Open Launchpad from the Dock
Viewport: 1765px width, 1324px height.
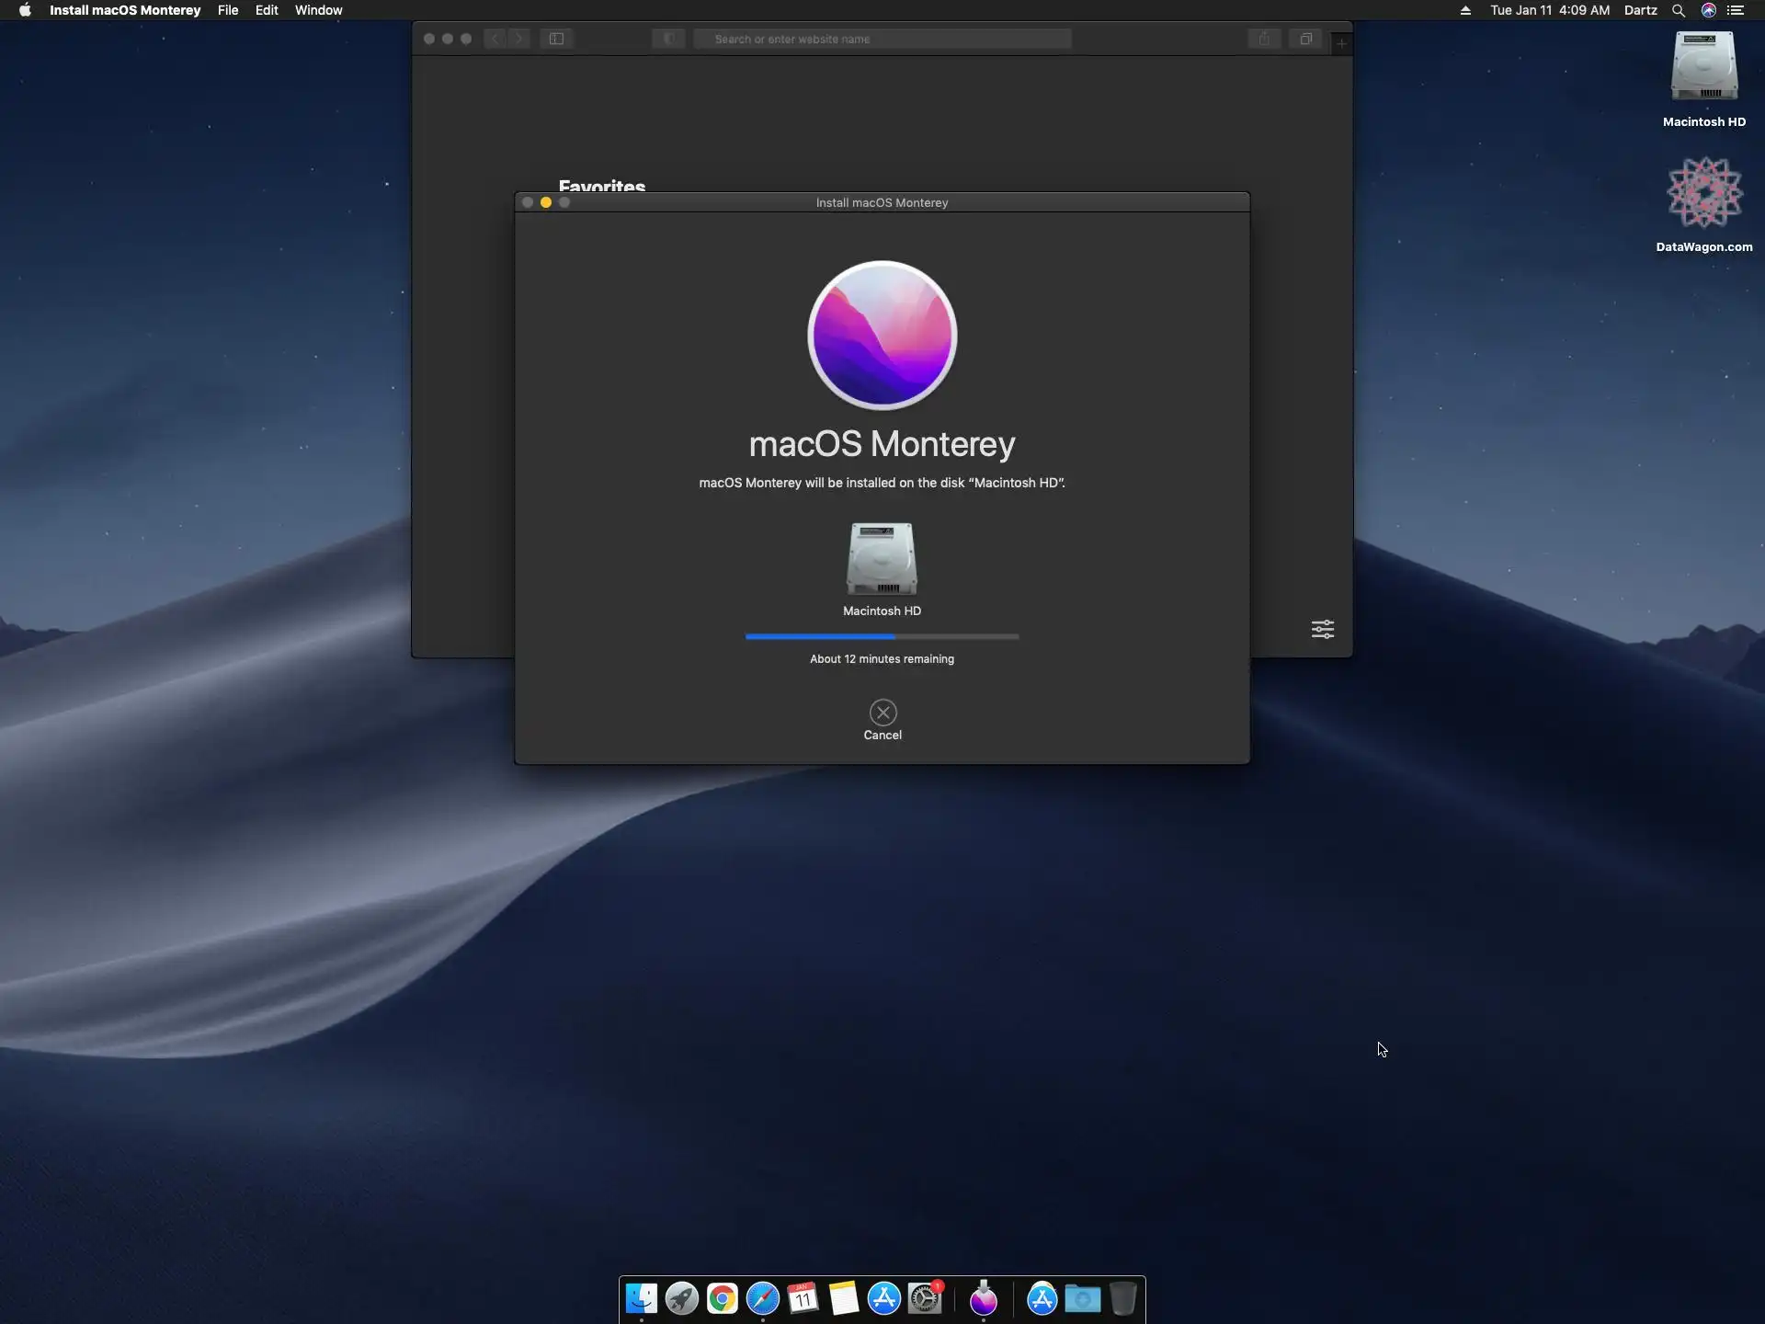pyautogui.click(x=682, y=1298)
